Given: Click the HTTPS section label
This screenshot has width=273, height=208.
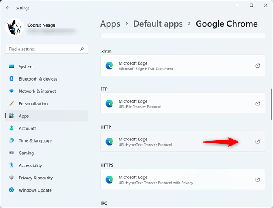Looking at the screenshot, I should (x=107, y=165).
